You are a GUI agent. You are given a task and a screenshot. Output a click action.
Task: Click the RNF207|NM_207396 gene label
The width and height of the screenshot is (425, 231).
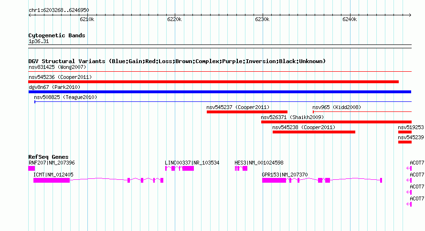[52, 163]
